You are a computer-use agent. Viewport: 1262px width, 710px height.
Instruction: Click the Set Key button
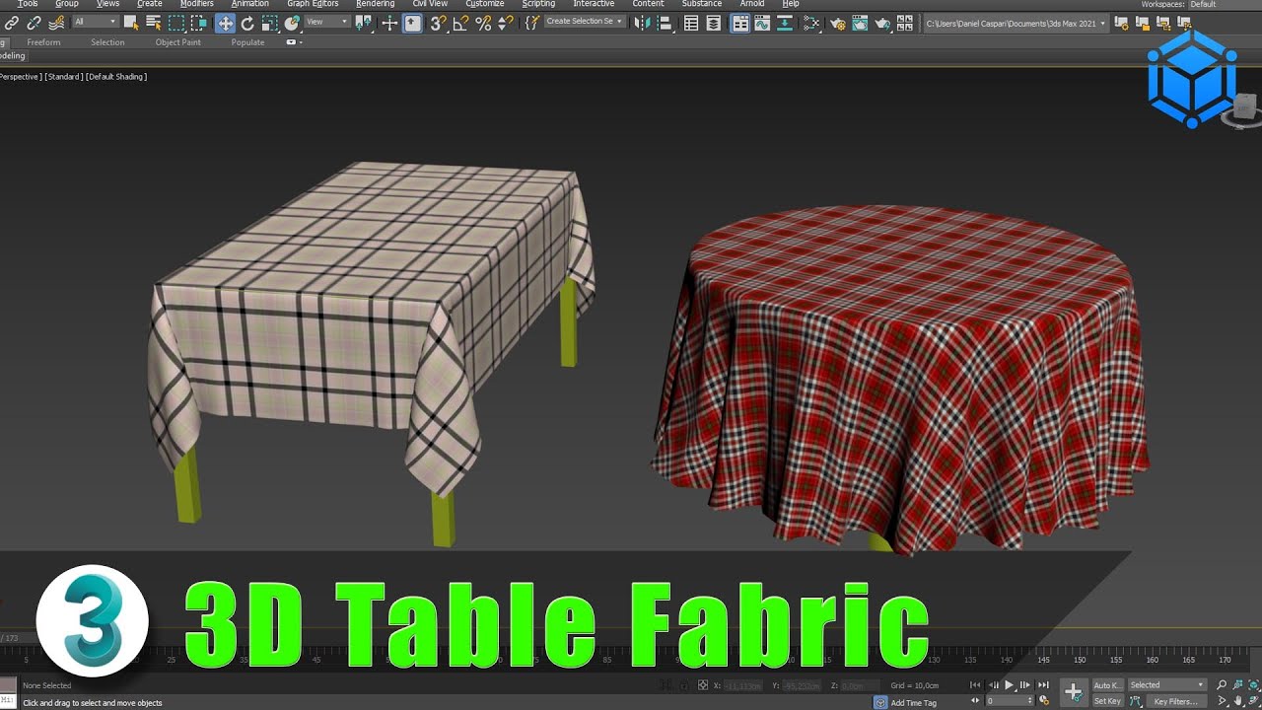pos(1108,701)
